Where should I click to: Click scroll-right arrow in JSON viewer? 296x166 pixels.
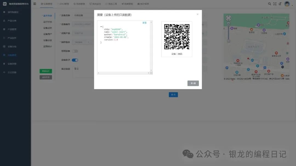click(x=149, y=73)
